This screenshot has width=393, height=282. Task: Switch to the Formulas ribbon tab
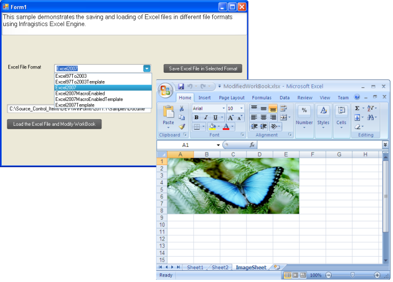[262, 98]
